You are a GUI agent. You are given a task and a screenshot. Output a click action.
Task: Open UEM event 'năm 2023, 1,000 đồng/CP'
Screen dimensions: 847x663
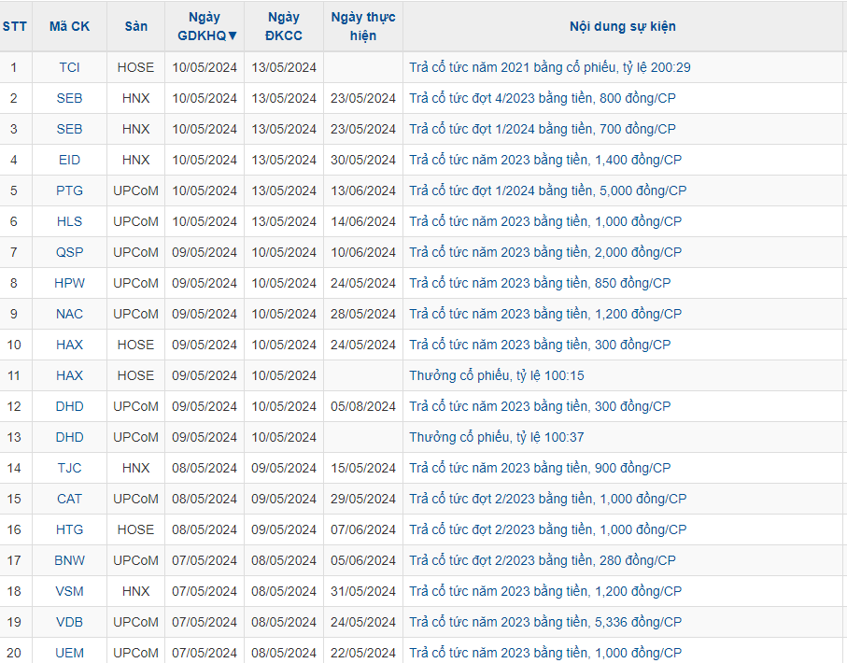545,653
